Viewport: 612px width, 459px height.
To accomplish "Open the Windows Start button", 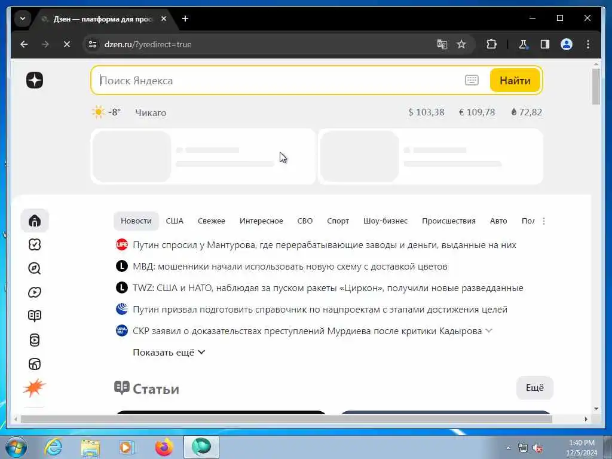I will [x=16, y=447].
